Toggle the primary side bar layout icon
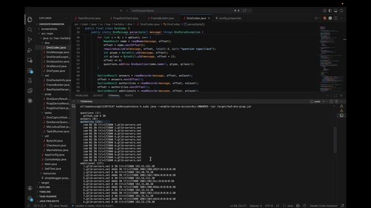Screen dimensions: 371x208 [330, 10]
